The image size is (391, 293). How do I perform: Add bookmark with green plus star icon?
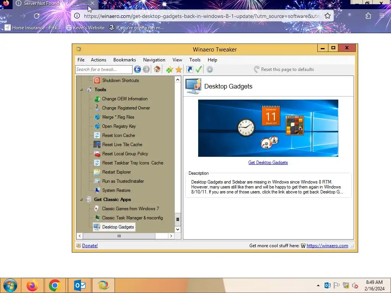[x=170, y=69]
